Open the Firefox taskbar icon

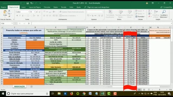(x=71, y=93)
